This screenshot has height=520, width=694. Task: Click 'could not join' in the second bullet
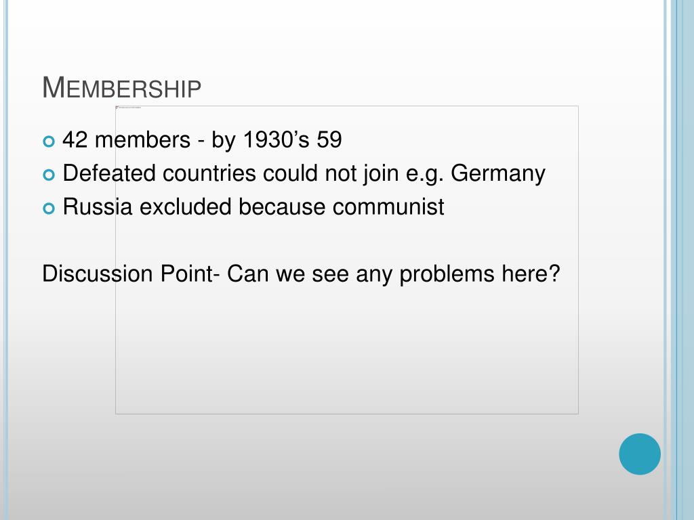[x=331, y=174]
